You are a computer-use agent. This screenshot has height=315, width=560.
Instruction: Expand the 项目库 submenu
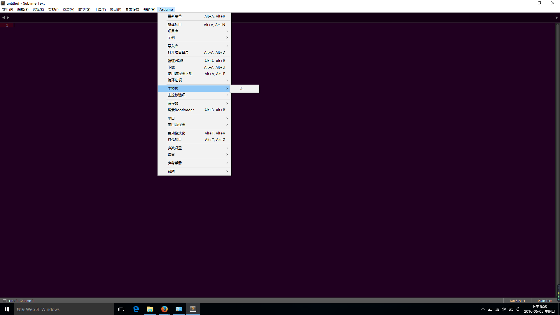point(195,31)
